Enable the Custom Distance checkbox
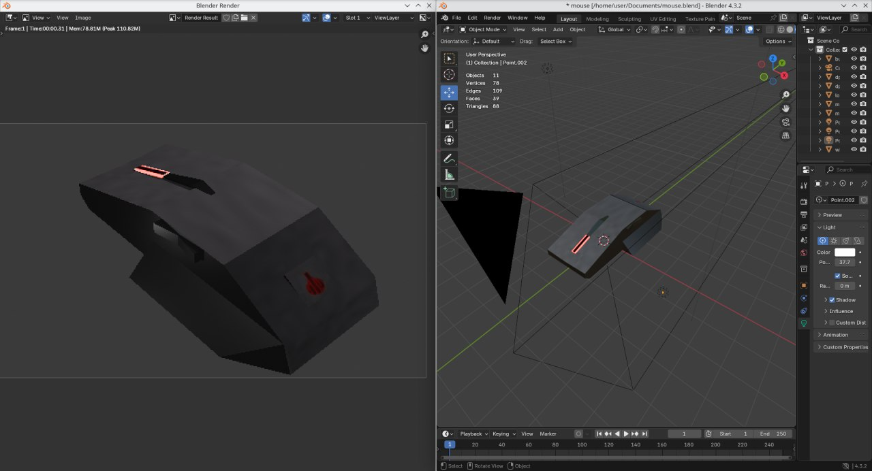The image size is (872, 471). pos(832,323)
